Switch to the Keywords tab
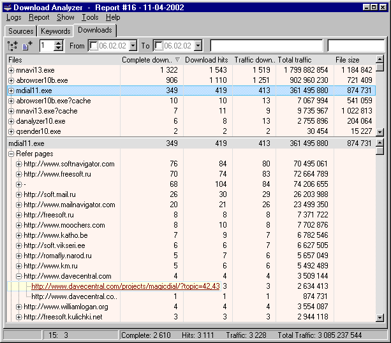 (x=55, y=31)
